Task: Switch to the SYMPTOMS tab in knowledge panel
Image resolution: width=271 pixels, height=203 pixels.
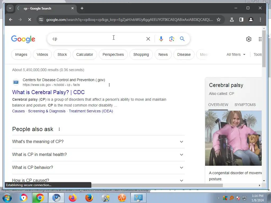Action: 245,105
